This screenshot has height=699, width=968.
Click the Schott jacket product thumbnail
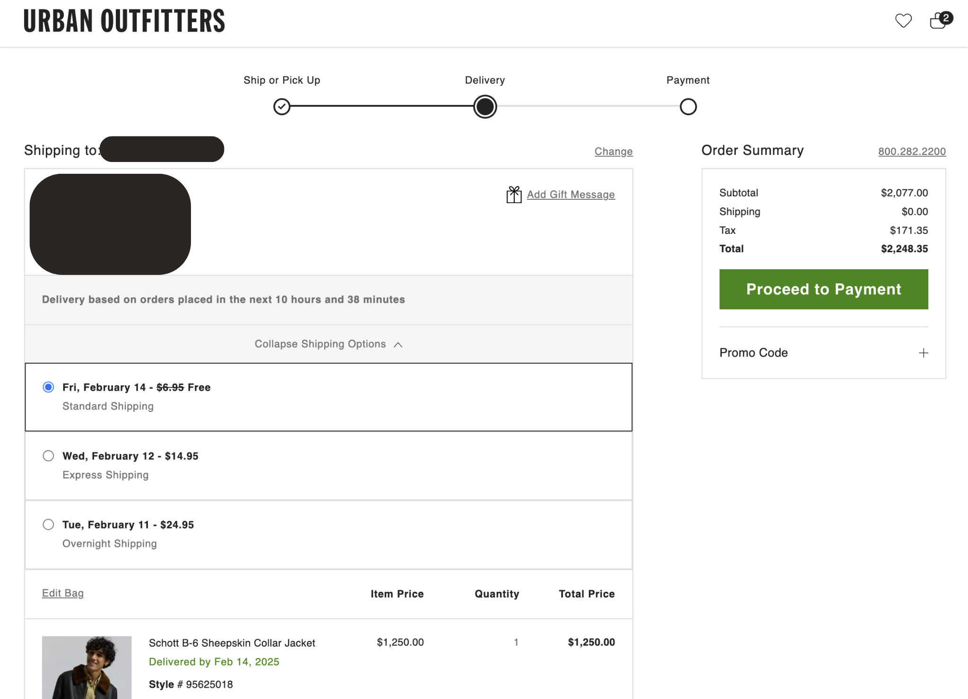[x=87, y=667]
